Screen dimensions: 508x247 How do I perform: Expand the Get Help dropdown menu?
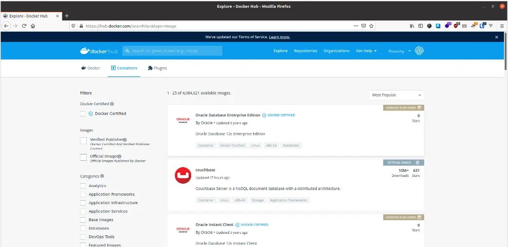coord(366,51)
